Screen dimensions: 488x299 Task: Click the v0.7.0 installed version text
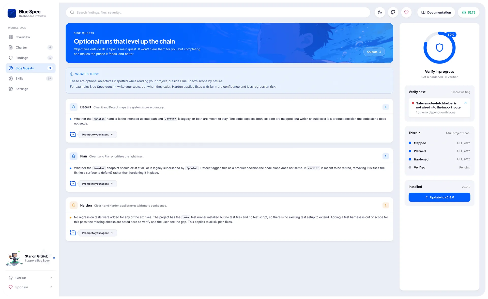[466, 187]
